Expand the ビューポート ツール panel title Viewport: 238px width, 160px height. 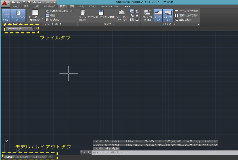click(14, 24)
